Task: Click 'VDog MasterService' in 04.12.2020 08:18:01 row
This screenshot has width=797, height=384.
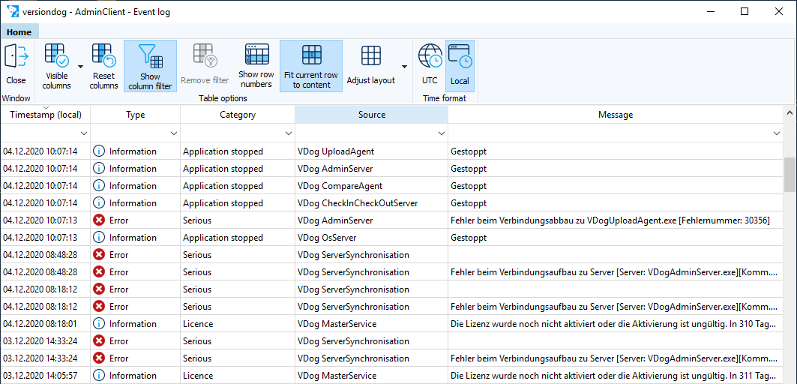Action: click(x=337, y=323)
